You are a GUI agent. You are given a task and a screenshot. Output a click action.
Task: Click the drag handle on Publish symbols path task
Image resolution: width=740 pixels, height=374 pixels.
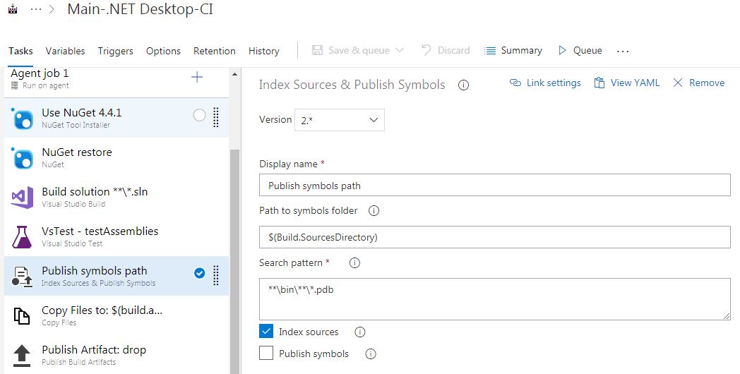point(215,275)
